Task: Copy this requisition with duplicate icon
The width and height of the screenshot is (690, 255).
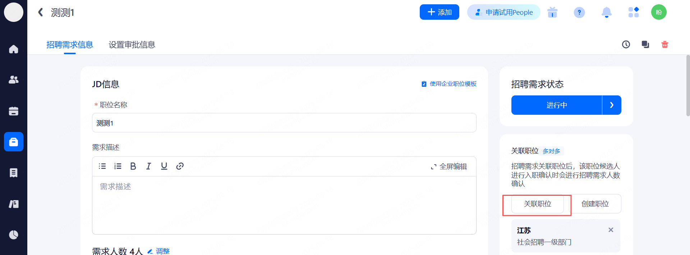Action: 645,44
